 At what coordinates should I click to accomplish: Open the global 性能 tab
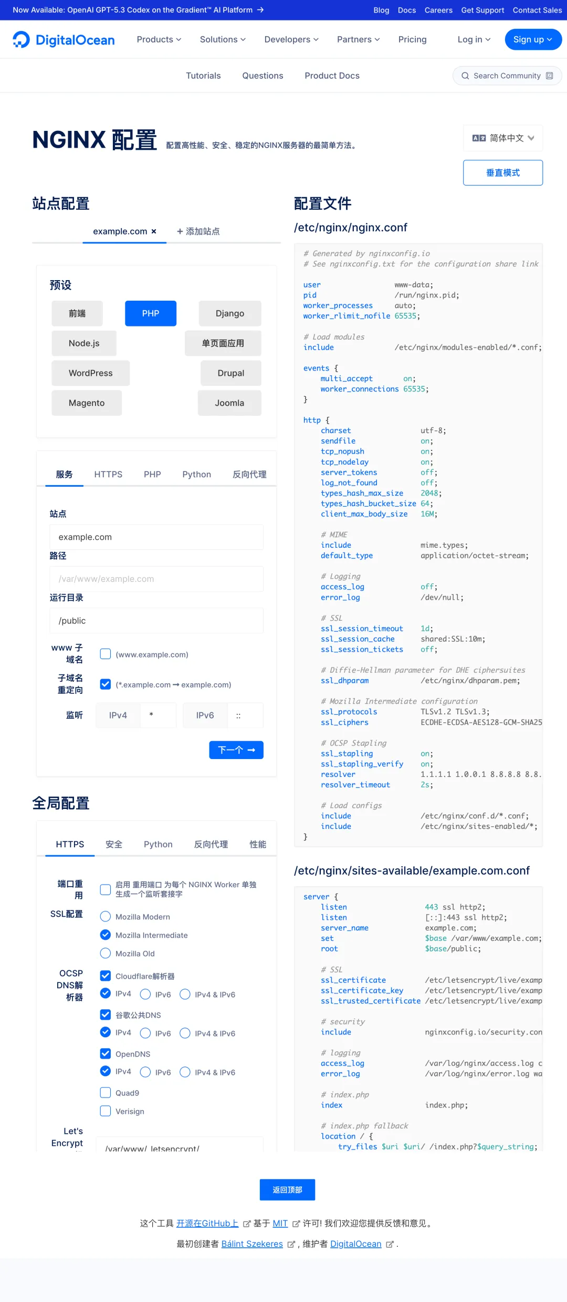point(258,844)
